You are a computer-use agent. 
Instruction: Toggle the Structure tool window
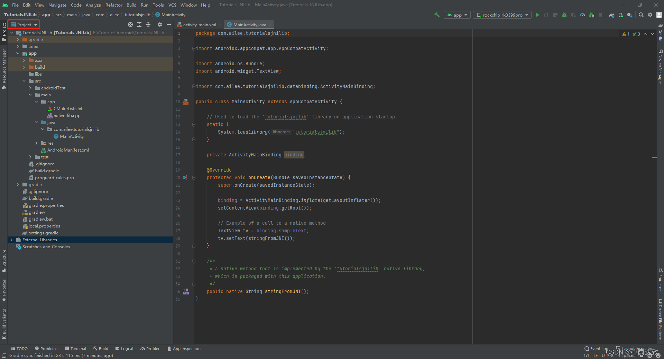pos(4,261)
